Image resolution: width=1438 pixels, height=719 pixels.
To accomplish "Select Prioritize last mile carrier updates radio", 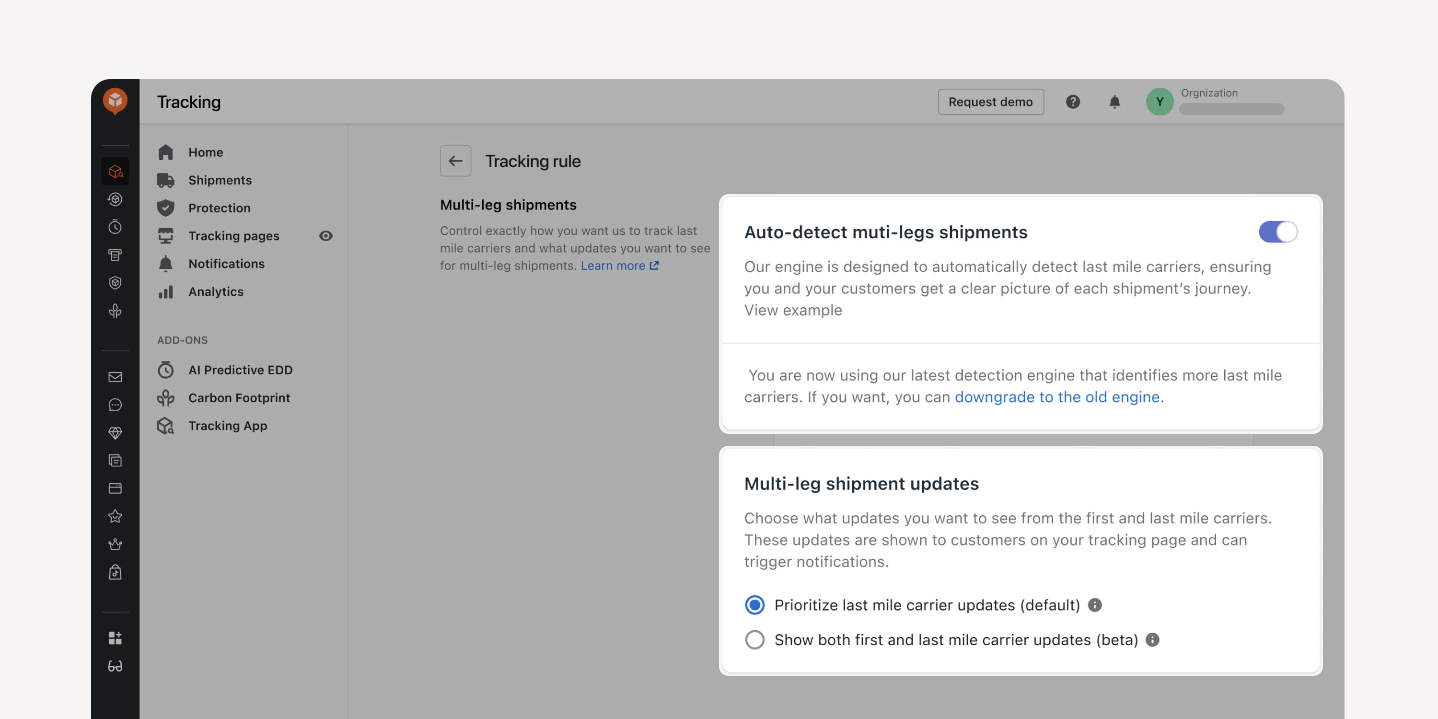I will point(755,605).
